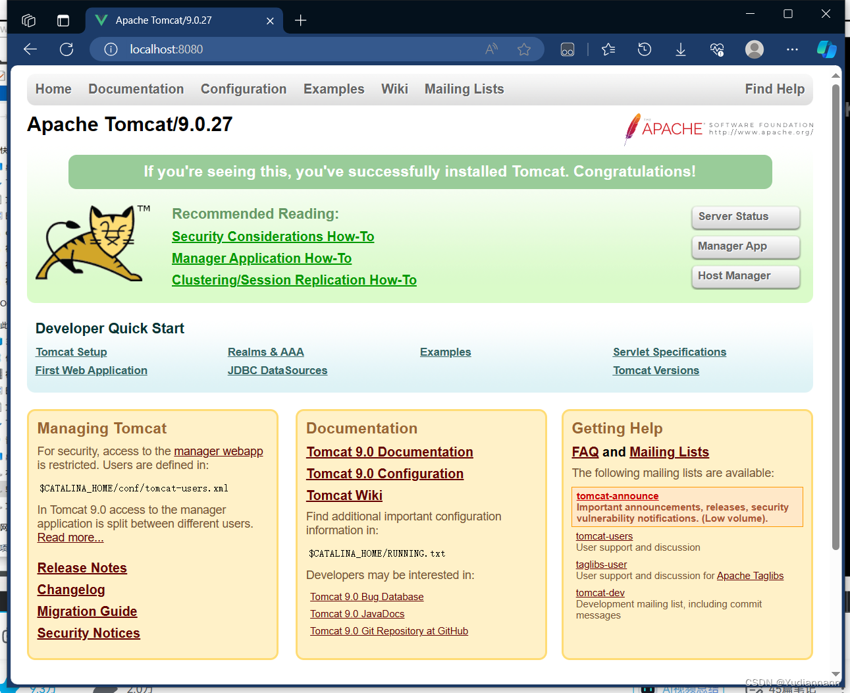
Task: Open Release Notes link
Action: 82,568
